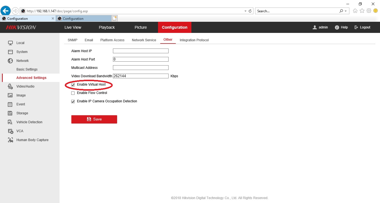Click the Storage disk icon in sidebar
The height and width of the screenshot is (203, 380).
coord(10,113)
